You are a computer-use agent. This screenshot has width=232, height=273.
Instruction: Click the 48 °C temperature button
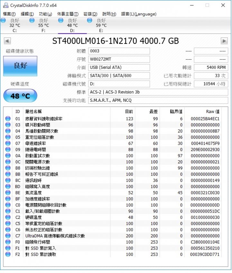20,96
